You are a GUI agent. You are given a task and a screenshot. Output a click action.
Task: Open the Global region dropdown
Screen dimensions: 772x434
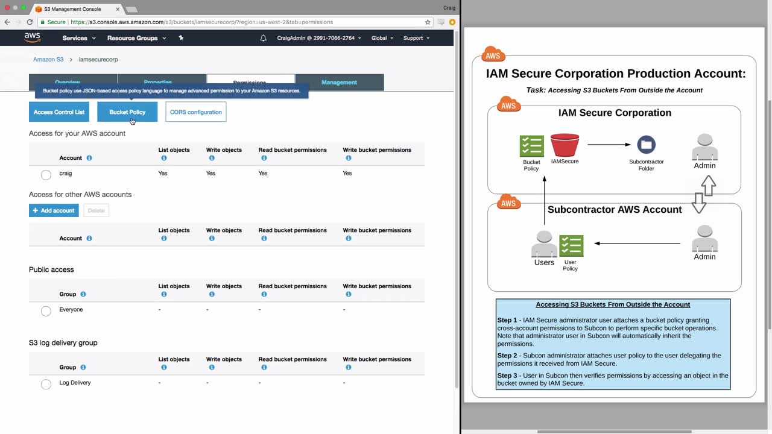[x=382, y=38]
